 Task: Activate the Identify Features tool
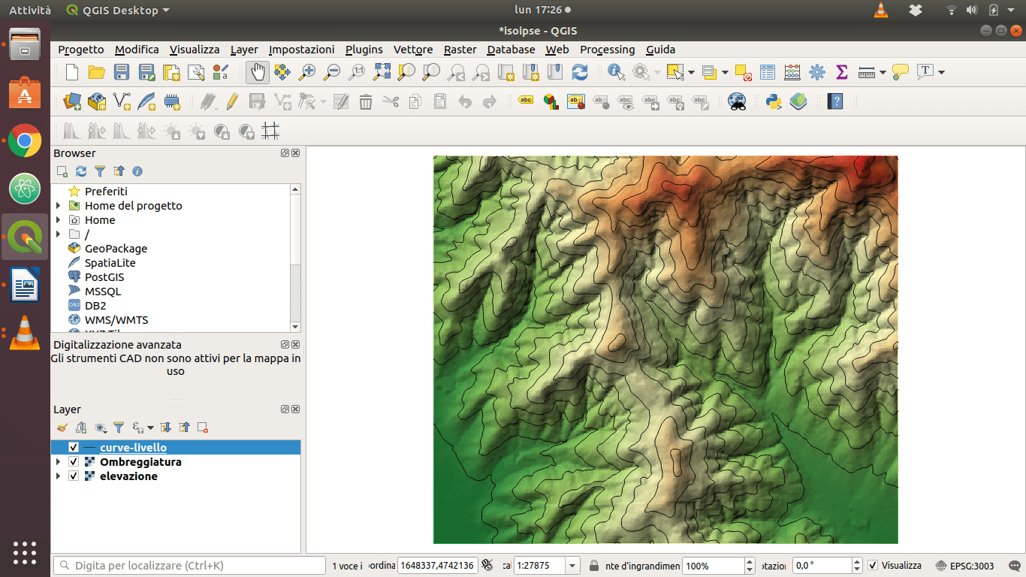(x=617, y=72)
